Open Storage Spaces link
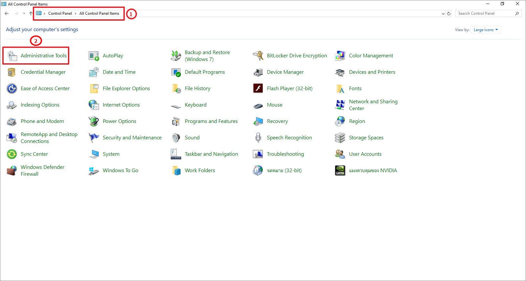This screenshot has width=526, height=281. click(366, 138)
